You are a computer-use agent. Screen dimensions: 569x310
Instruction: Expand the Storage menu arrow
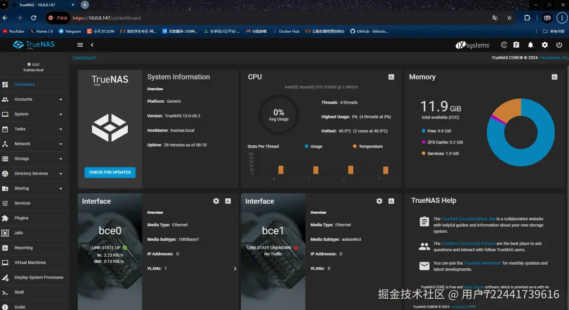pos(61,159)
